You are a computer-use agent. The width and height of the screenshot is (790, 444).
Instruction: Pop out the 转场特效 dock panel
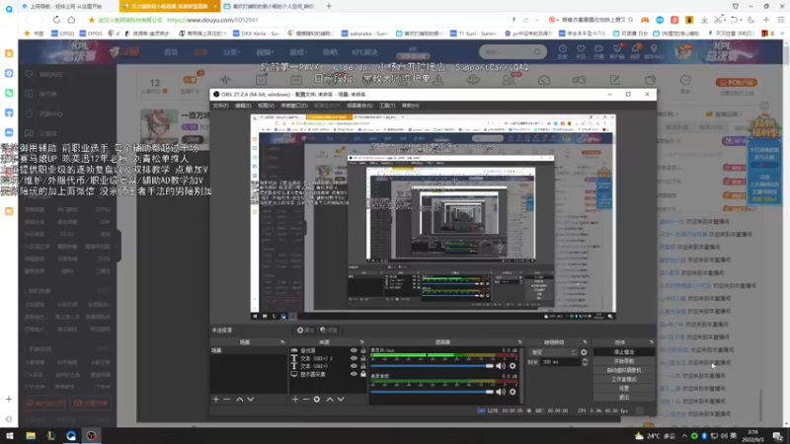click(585, 342)
